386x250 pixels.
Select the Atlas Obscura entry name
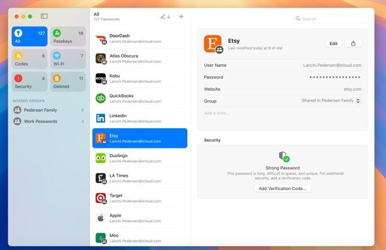coord(123,56)
